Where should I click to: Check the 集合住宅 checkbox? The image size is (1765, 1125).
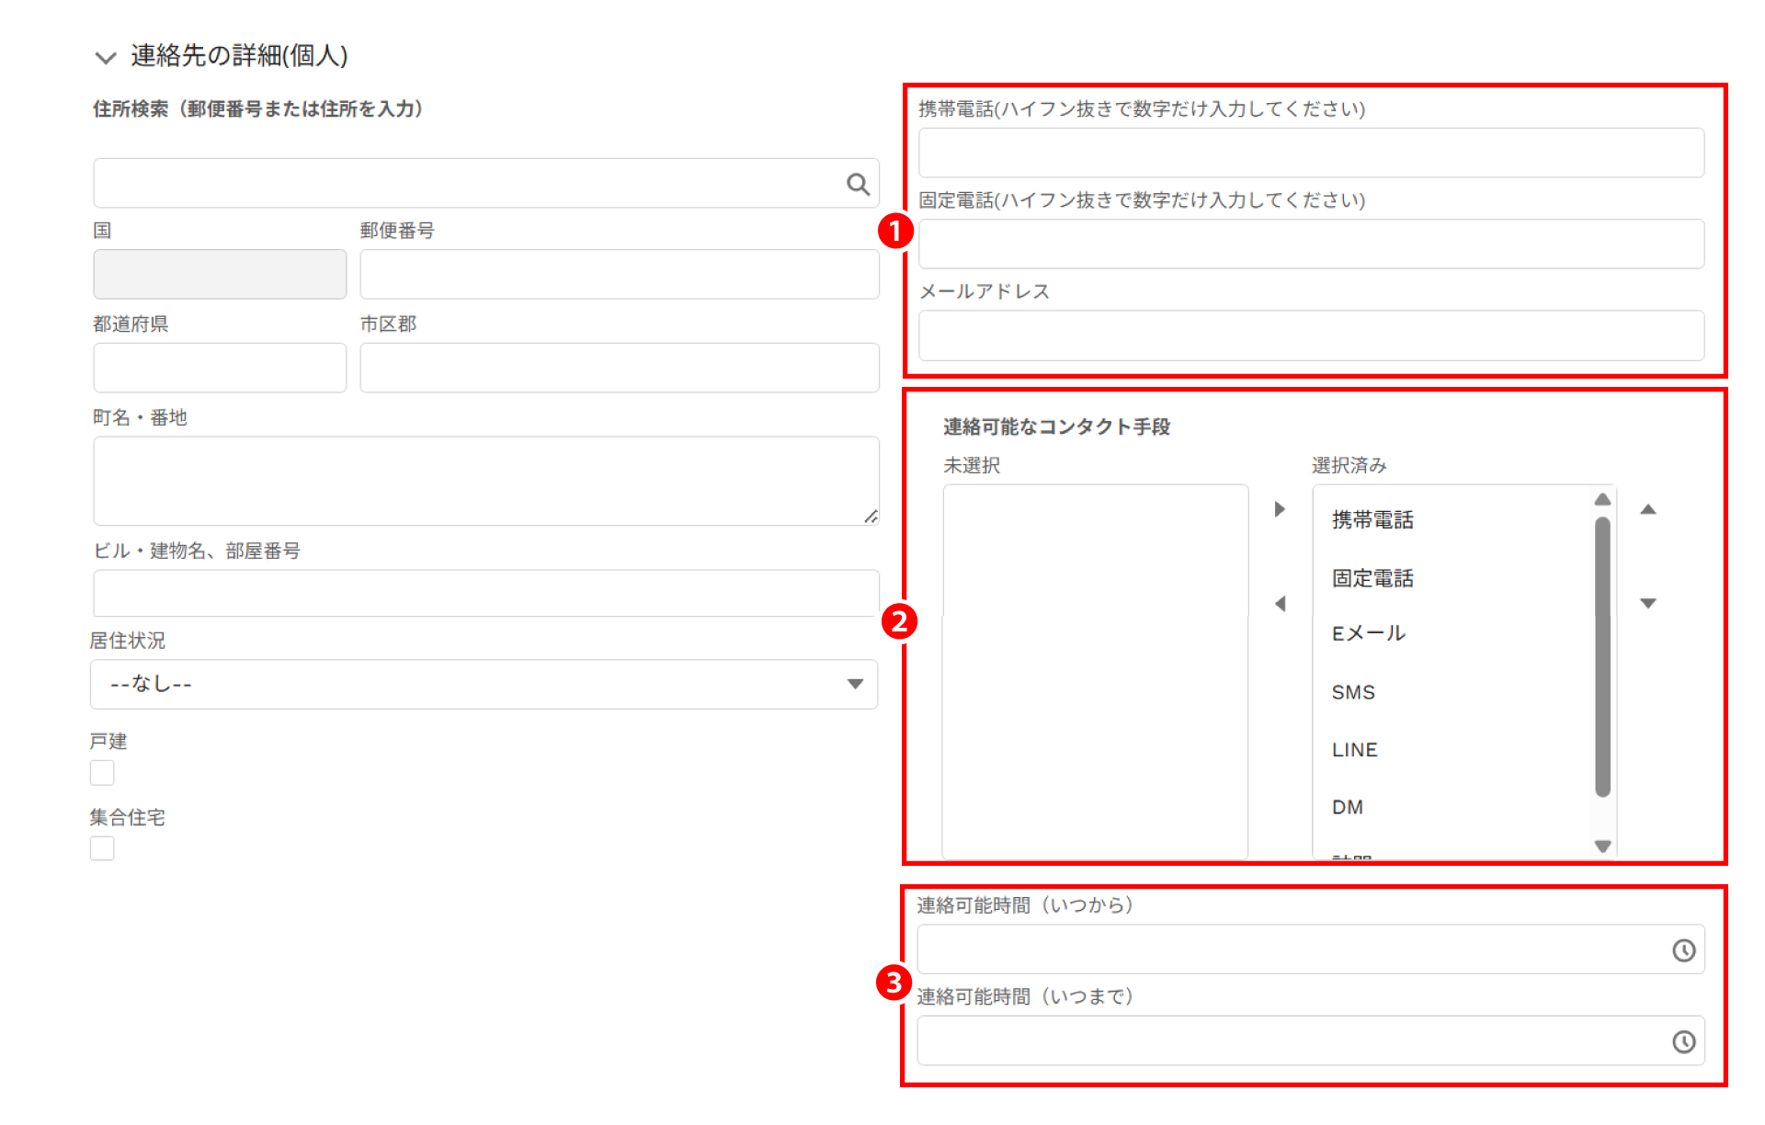tap(102, 848)
